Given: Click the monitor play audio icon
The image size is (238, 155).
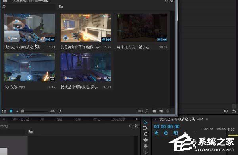Looking at the screenshot, I should tap(226, 111).
